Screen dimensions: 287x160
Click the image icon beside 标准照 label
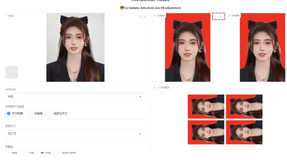(155, 16)
